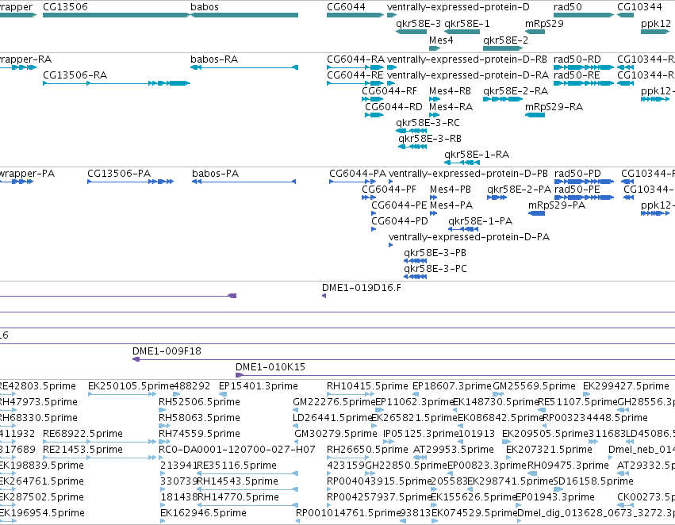Click the qkr58E-3 gene label

419,24
